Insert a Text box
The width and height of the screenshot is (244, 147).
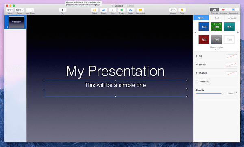coord(113,10)
